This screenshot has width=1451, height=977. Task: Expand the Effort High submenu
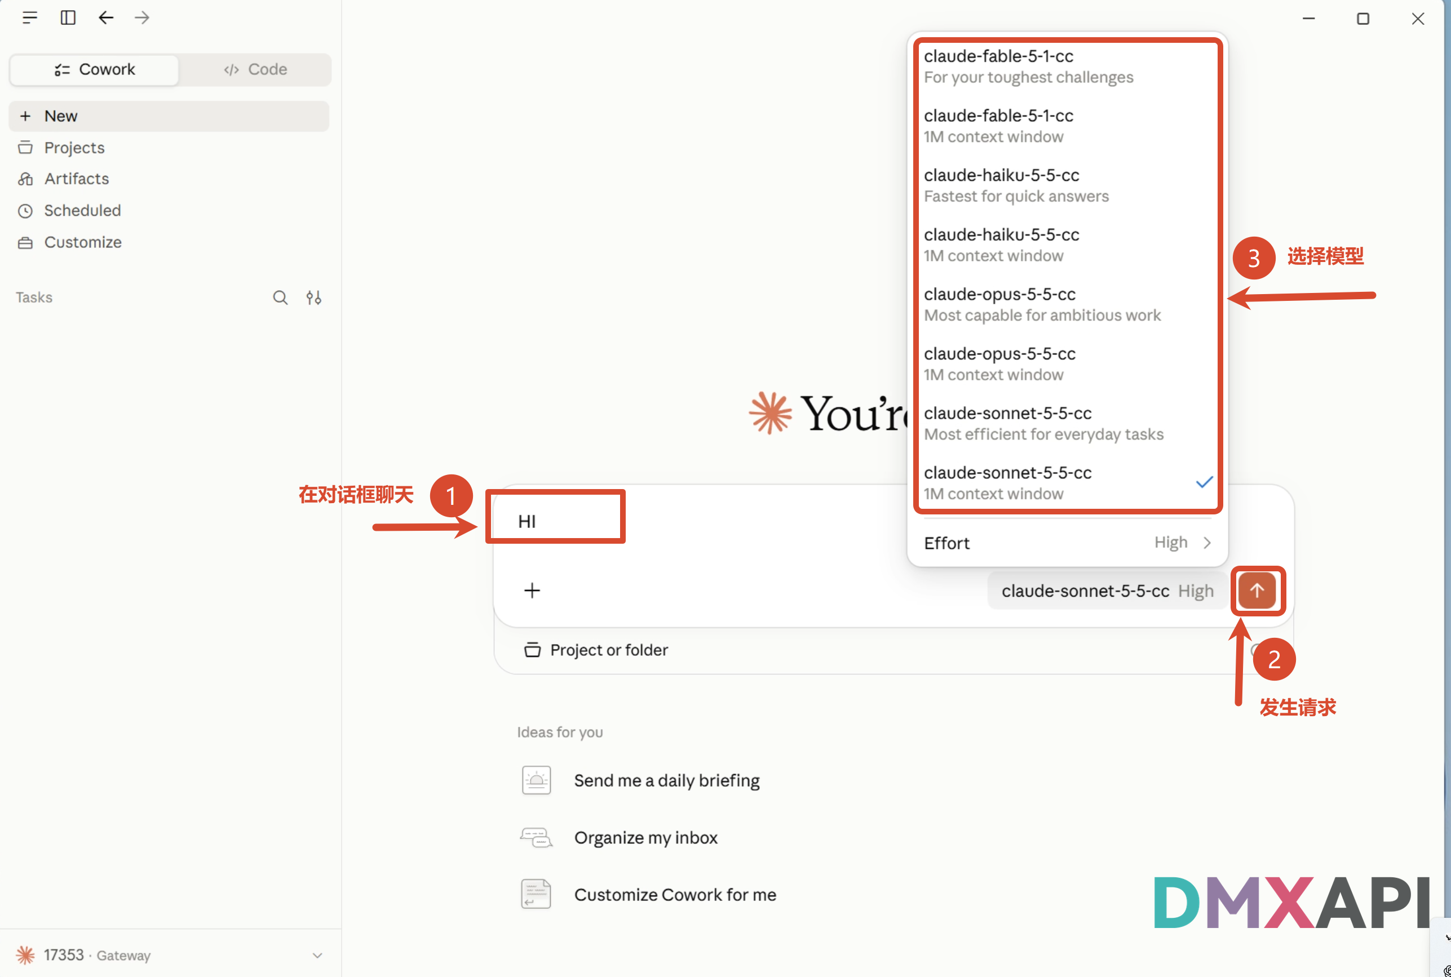[1068, 543]
